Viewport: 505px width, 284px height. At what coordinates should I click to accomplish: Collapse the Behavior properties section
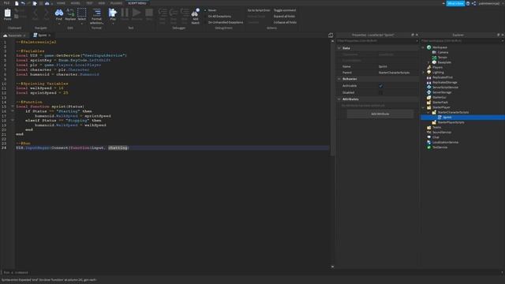point(339,79)
